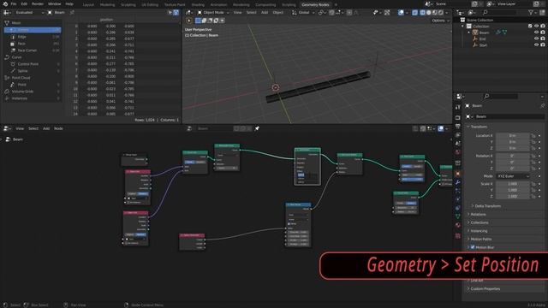The image size is (548, 308).
Task: Open the viewport Options dropdown
Action: coord(440,21)
